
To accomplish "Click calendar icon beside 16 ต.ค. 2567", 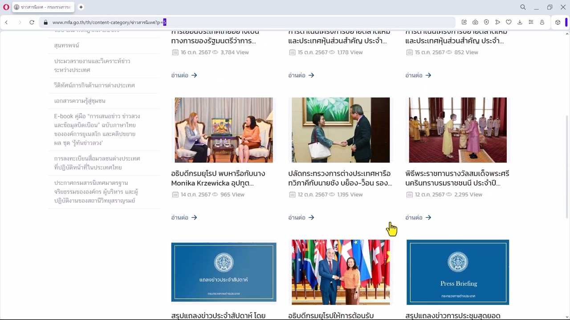I will point(175,52).
